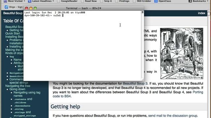Follow the Beautiful Soup 3 documentation link
This screenshot has height=118, width=211.
(x=135, y=84)
